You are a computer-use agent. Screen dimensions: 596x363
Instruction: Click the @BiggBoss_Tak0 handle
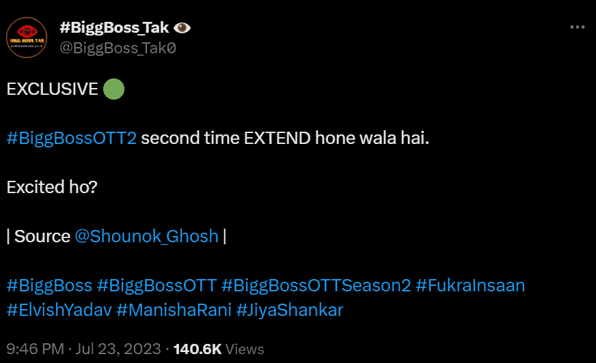pos(118,48)
